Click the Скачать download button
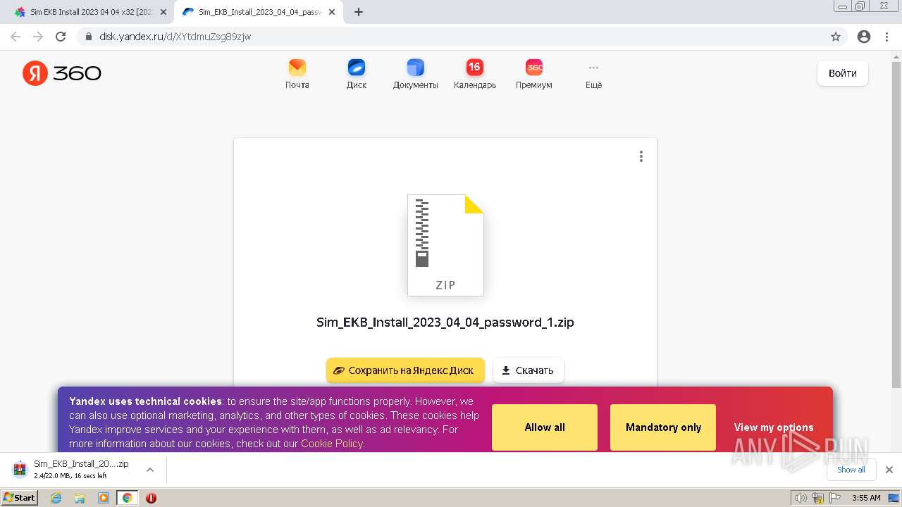 pyautogui.click(x=529, y=370)
